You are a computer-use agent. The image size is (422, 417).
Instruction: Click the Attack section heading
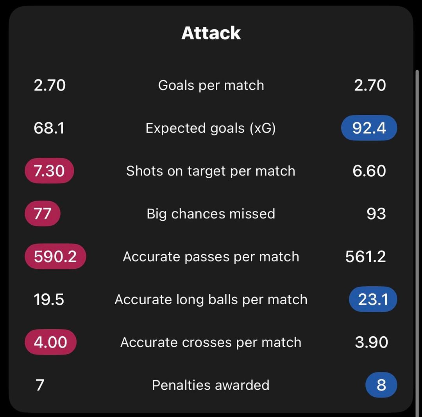(211, 33)
